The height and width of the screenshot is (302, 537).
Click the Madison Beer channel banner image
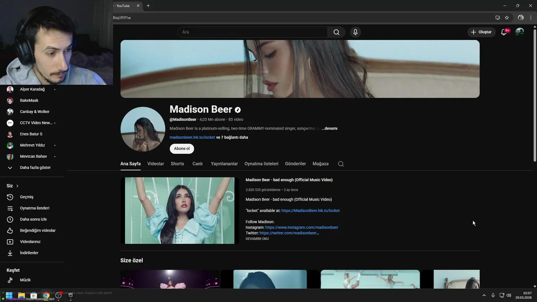click(300, 69)
